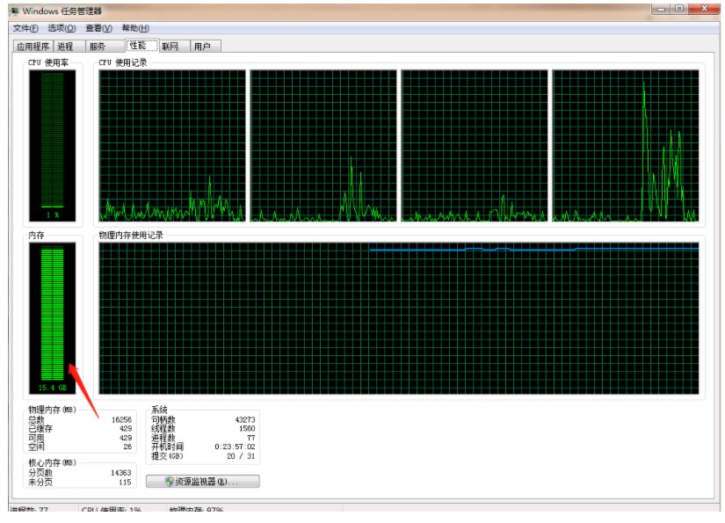Screen dimensions: 725x523
Task: Maximize the Task Manager window
Action: point(679,9)
